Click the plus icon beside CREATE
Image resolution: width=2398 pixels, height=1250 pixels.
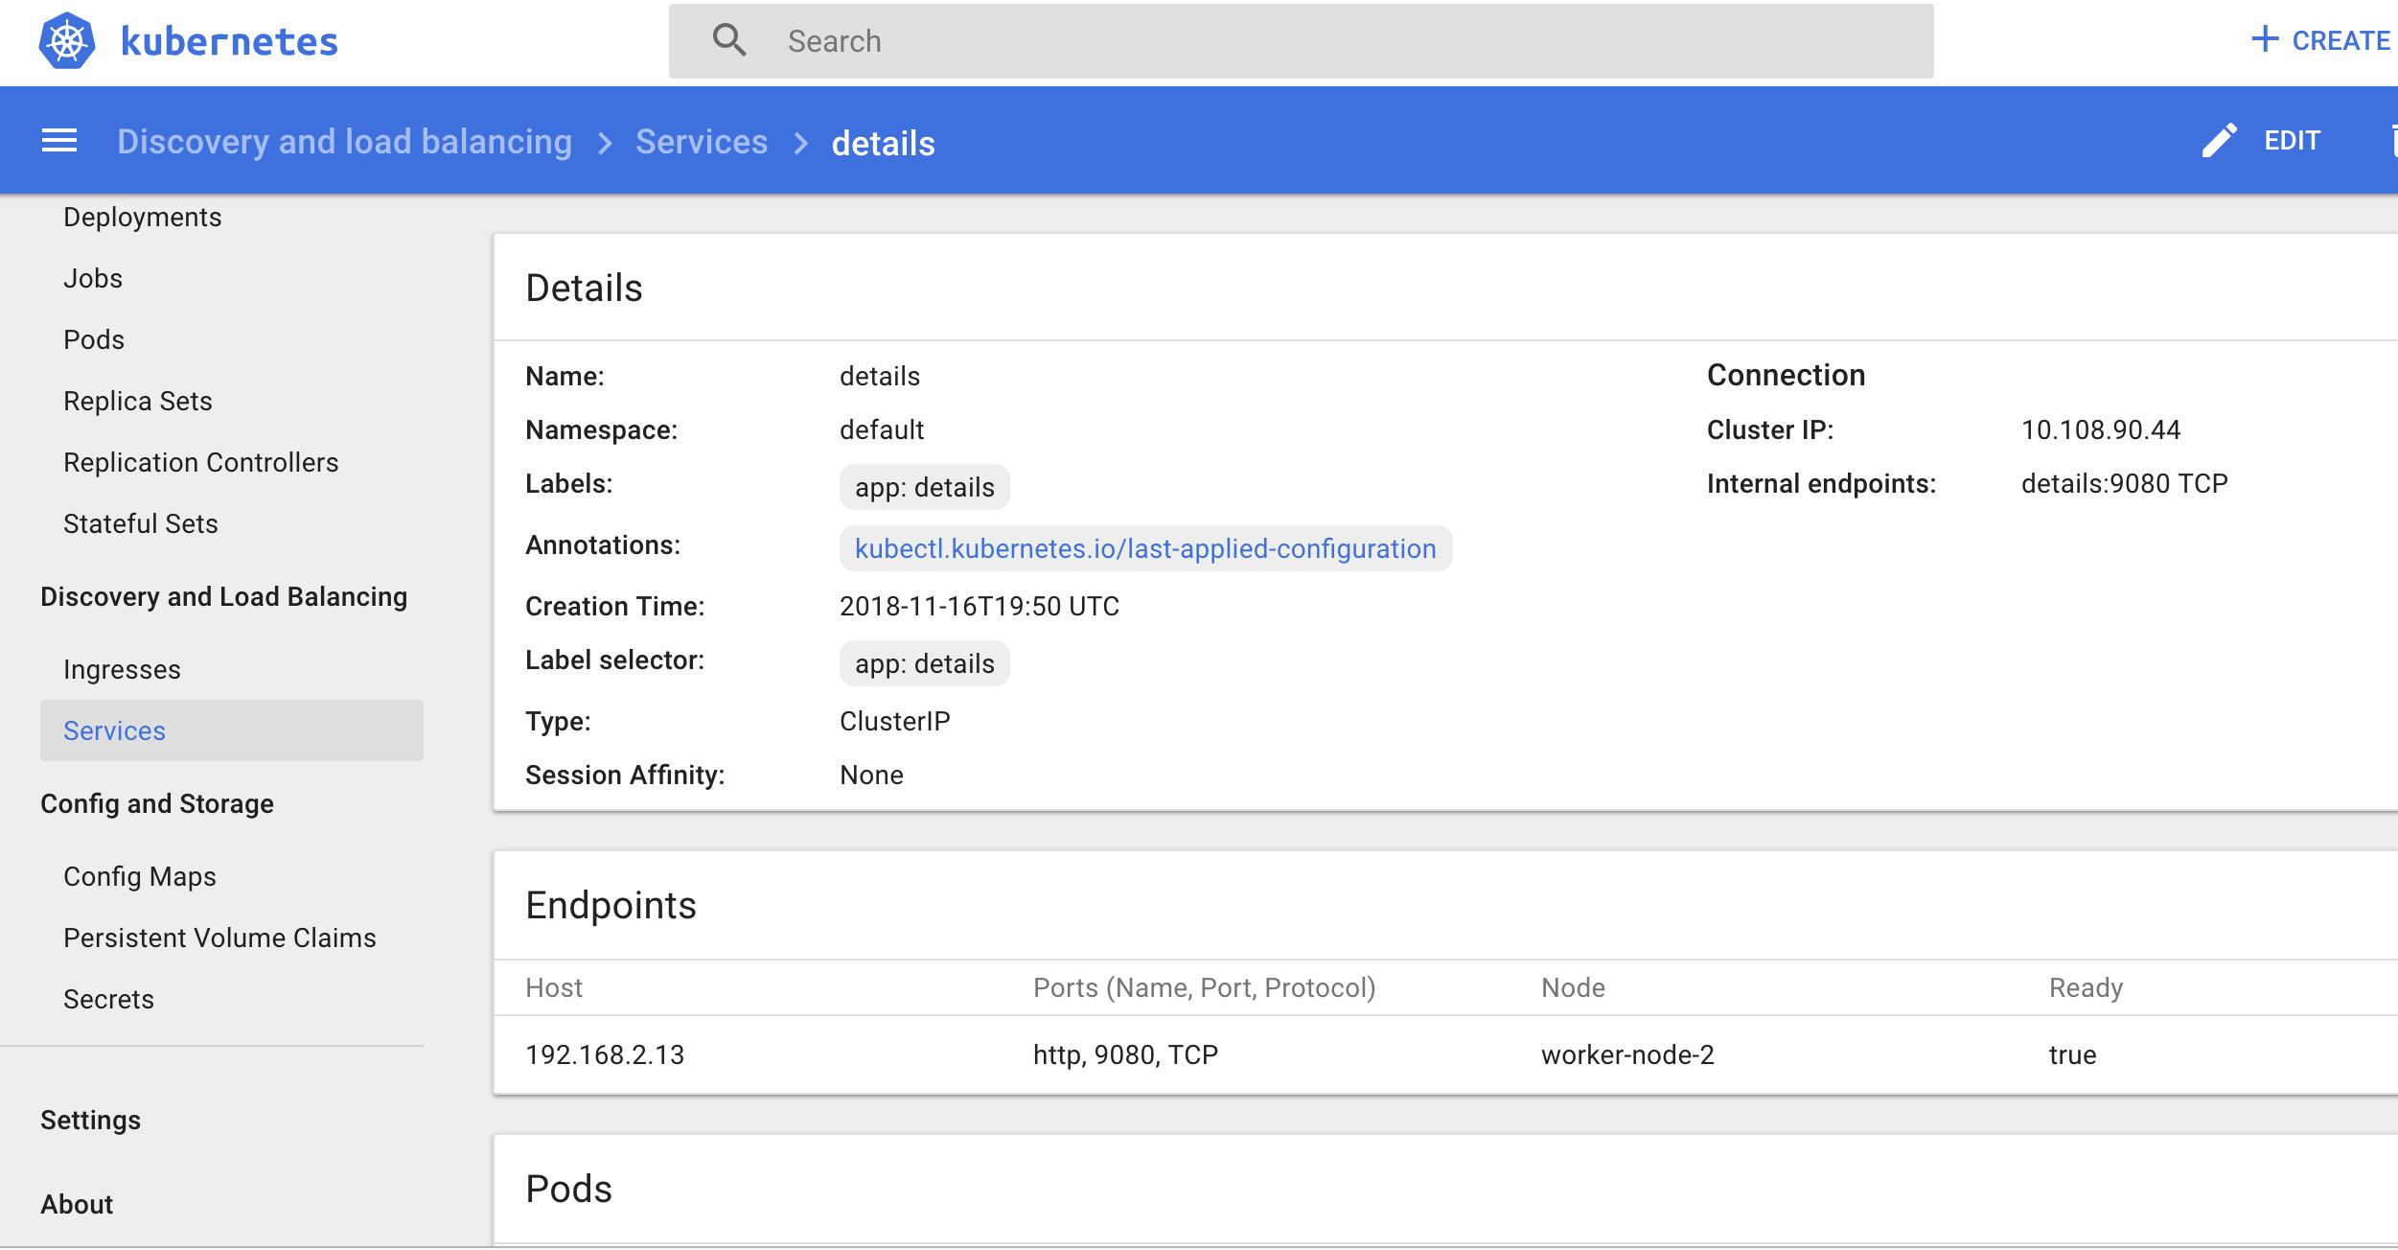pyautogui.click(x=2265, y=39)
